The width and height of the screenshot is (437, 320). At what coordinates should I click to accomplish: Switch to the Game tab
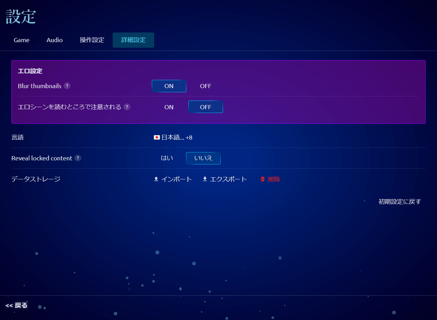point(21,40)
